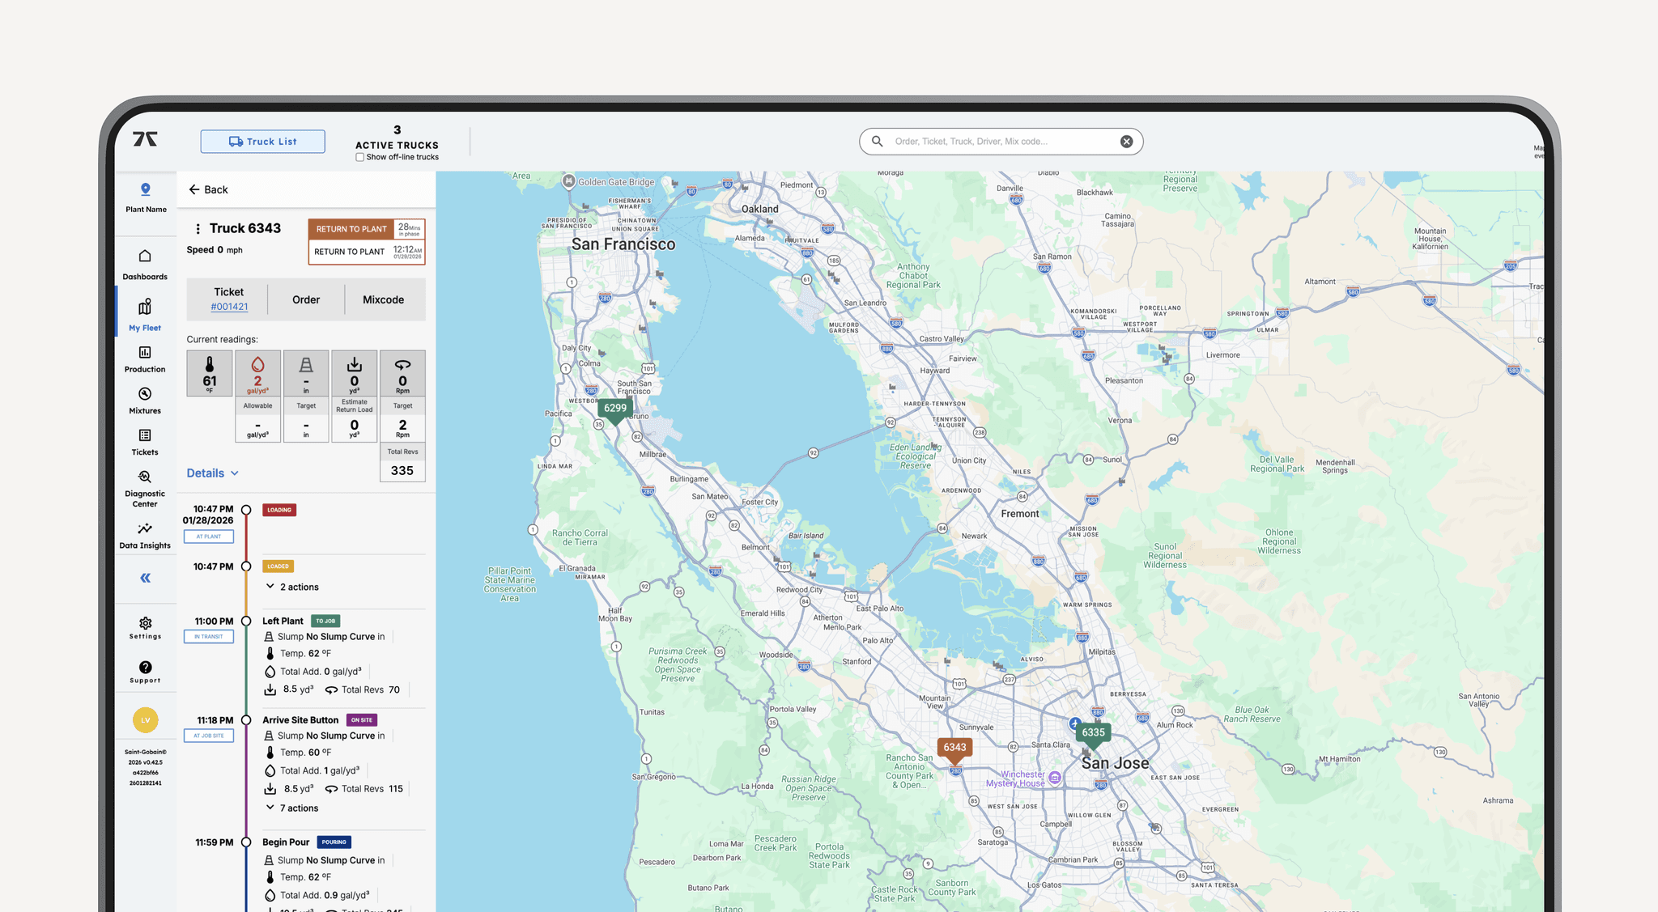Switch to the Mixcode tab
Image resolution: width=1658 pixels, height=912 pixels.
[383, 299]
